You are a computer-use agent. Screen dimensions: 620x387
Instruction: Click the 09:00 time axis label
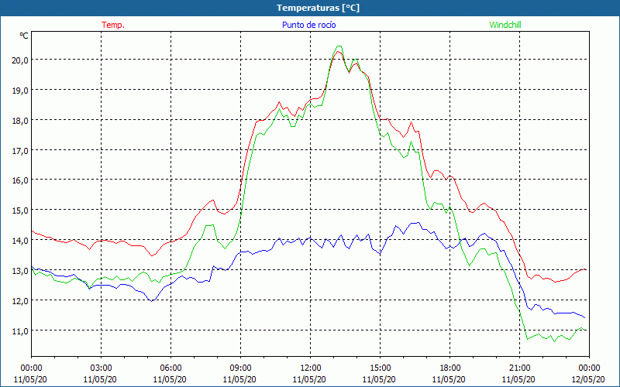[x=240, y=368]
